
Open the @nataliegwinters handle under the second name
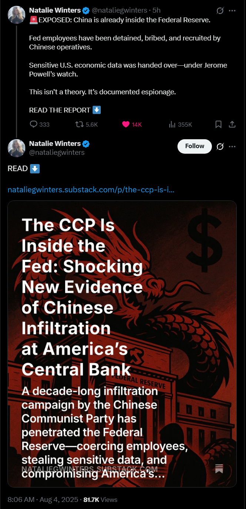pos(57,153)
